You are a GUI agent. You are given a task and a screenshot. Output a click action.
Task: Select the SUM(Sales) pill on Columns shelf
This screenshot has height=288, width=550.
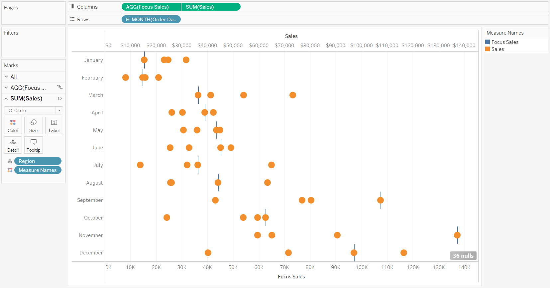coord(211,7)
